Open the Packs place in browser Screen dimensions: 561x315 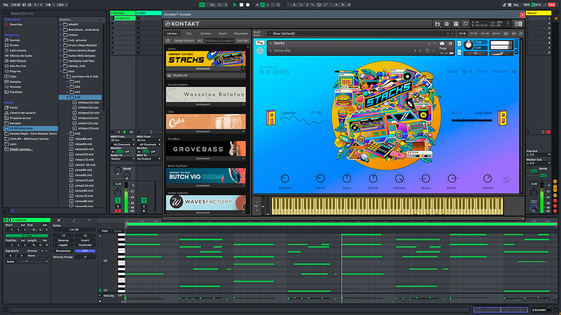point(14,107)
